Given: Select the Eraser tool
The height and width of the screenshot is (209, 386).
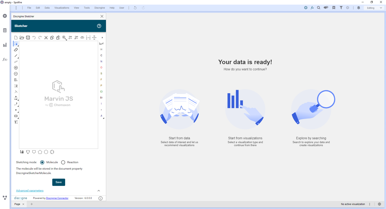Looking at the screenshot, I should [16, 50].
